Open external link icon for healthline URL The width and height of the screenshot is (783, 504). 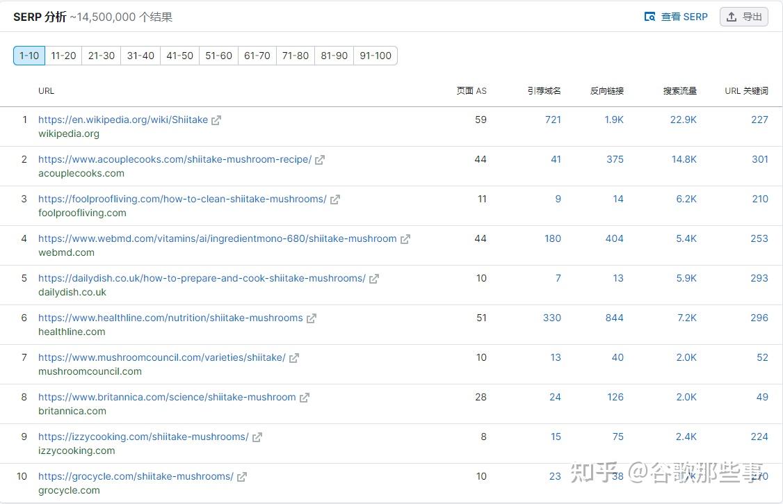point(312,318)
